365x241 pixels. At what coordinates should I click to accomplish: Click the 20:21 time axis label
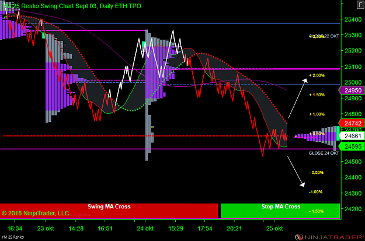pos(234,228)
